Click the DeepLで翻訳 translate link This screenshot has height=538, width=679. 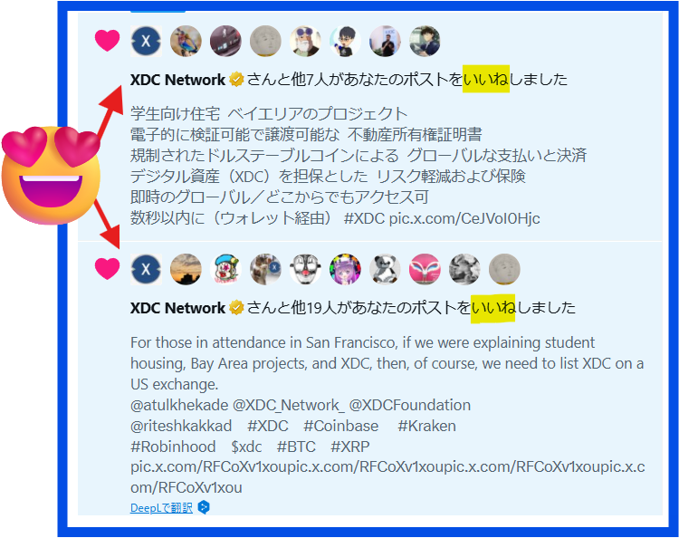tap(161, 508)
